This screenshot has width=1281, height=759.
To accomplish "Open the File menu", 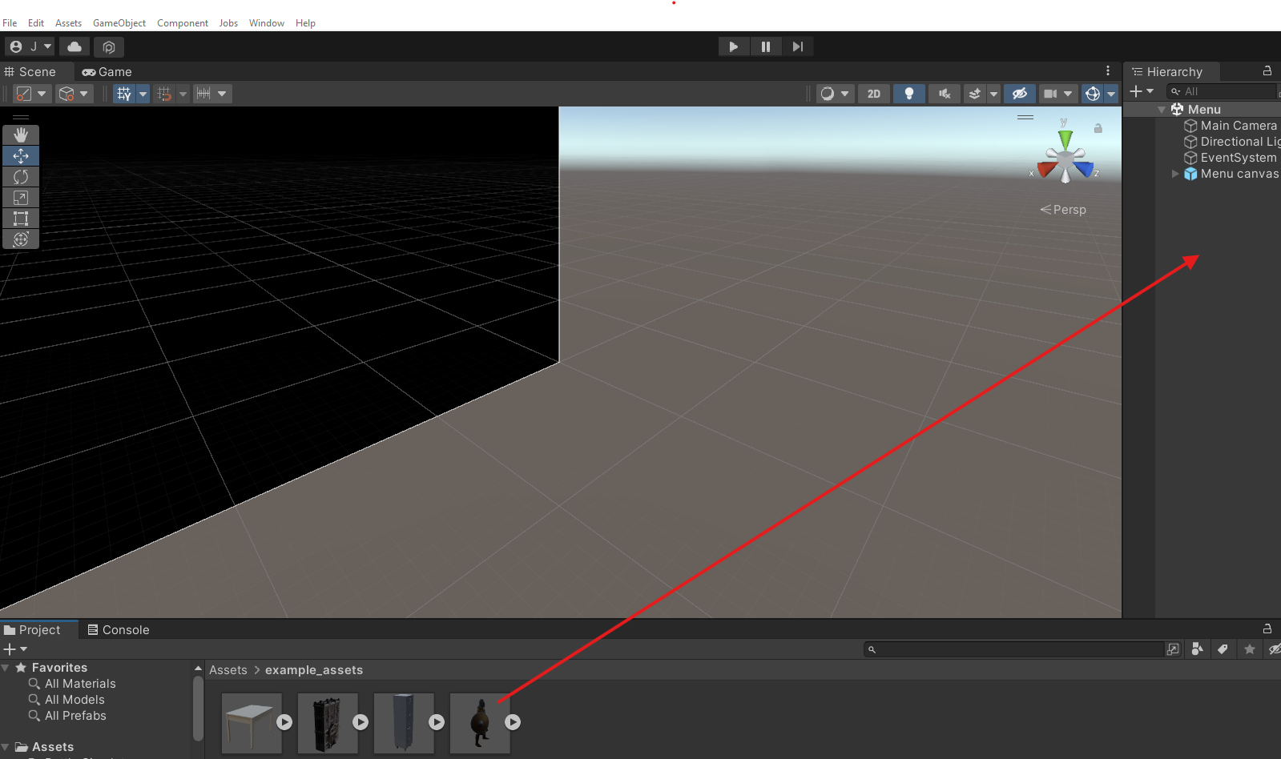I will tap(10, 23).
